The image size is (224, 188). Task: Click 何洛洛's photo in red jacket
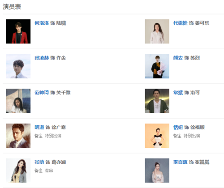point(18,31)
